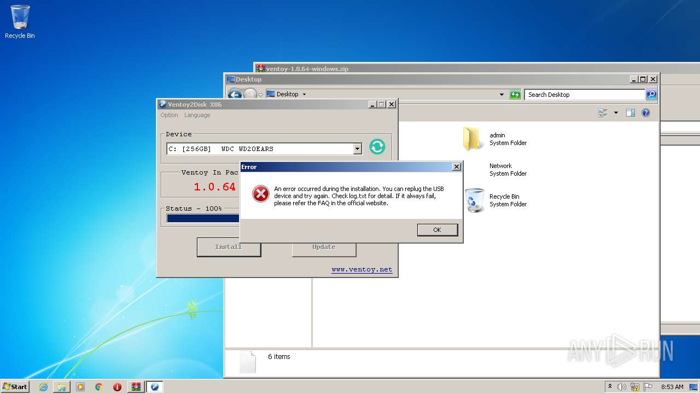The image size is (700, 394).
Task: Click the Action Center flag tray icon
Action: [x=648, y=387]
